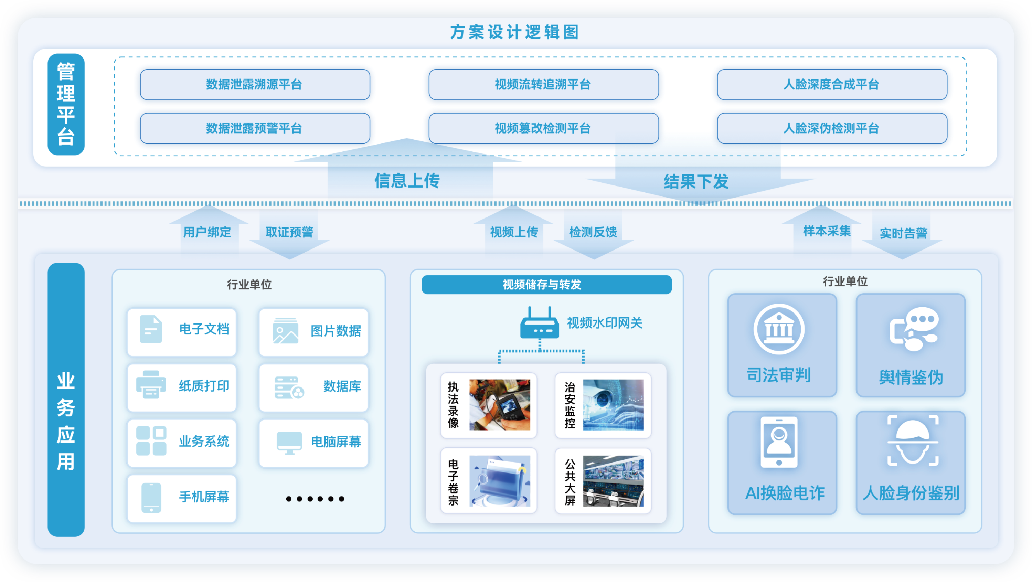Click the database server icon
Viewport: 1032px width, 582px height.
pos(289,387)
